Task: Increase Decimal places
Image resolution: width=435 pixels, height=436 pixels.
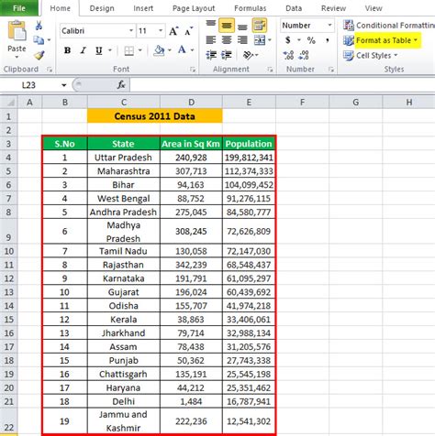Action: pos(288,55)
